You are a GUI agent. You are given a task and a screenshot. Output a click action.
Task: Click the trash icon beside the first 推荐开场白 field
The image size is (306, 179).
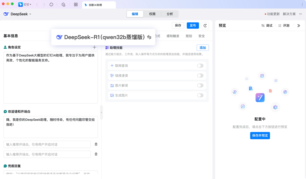pyautogui.click(x=96, y=144)
